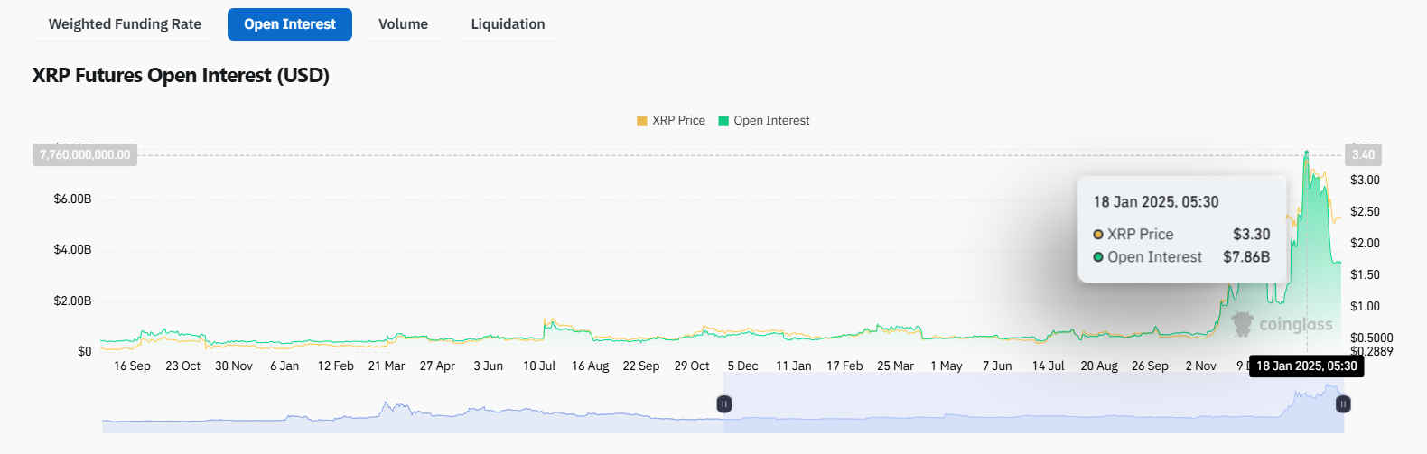Toggle the green Open Interest legend swatch
The height and width of the screenshot is (454, 1427).
click(723, 121)
